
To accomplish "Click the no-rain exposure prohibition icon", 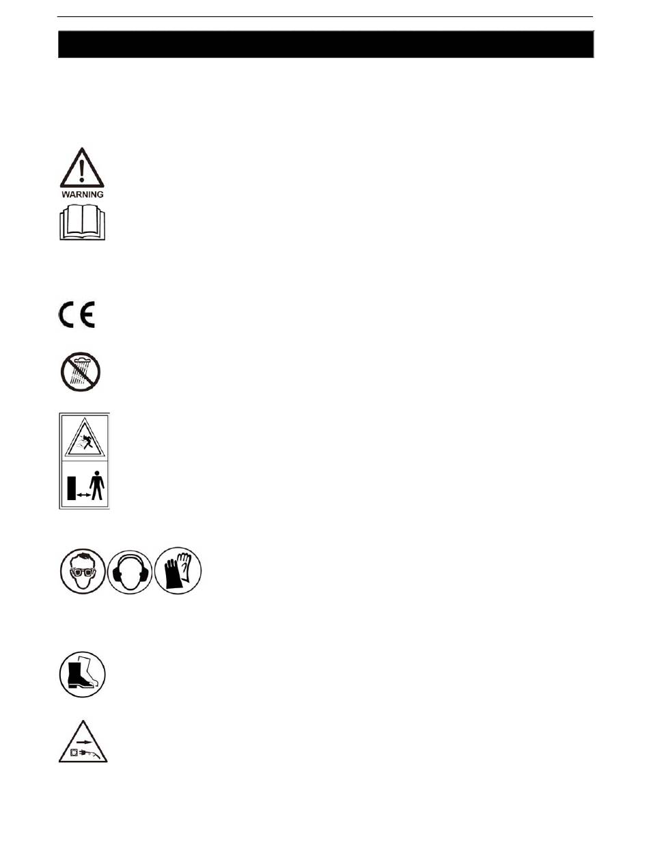I will click(x=80, y=373).
